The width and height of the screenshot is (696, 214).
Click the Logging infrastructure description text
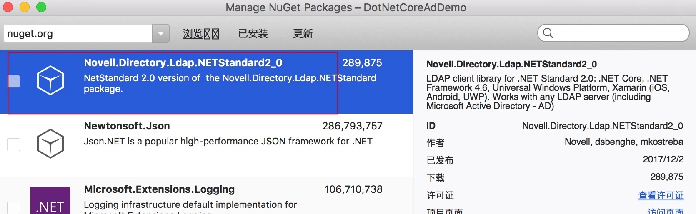[190, 207]
